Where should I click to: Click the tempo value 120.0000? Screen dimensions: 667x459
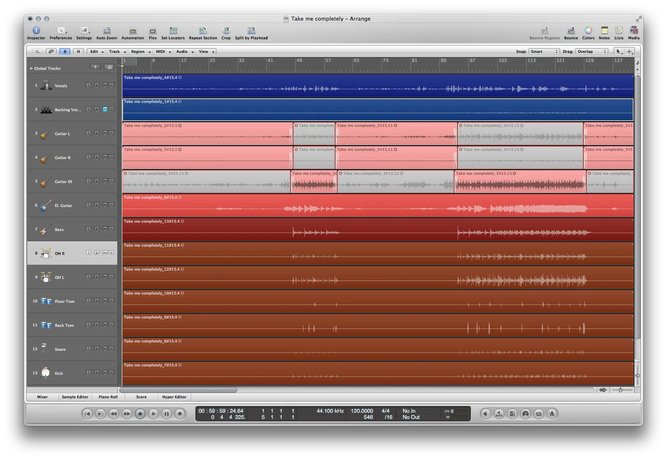[362, 411]
